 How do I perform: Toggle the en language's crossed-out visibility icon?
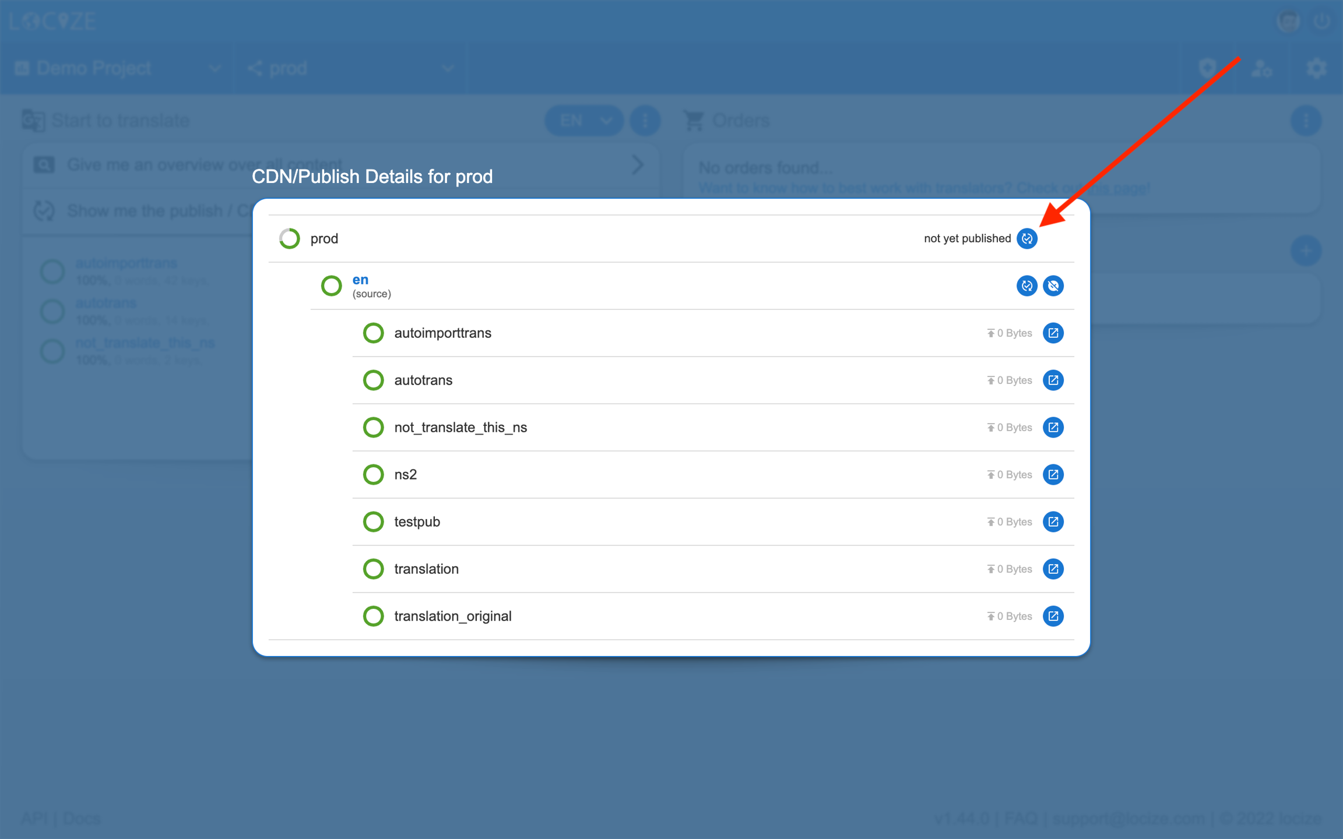click(1053, 285)
